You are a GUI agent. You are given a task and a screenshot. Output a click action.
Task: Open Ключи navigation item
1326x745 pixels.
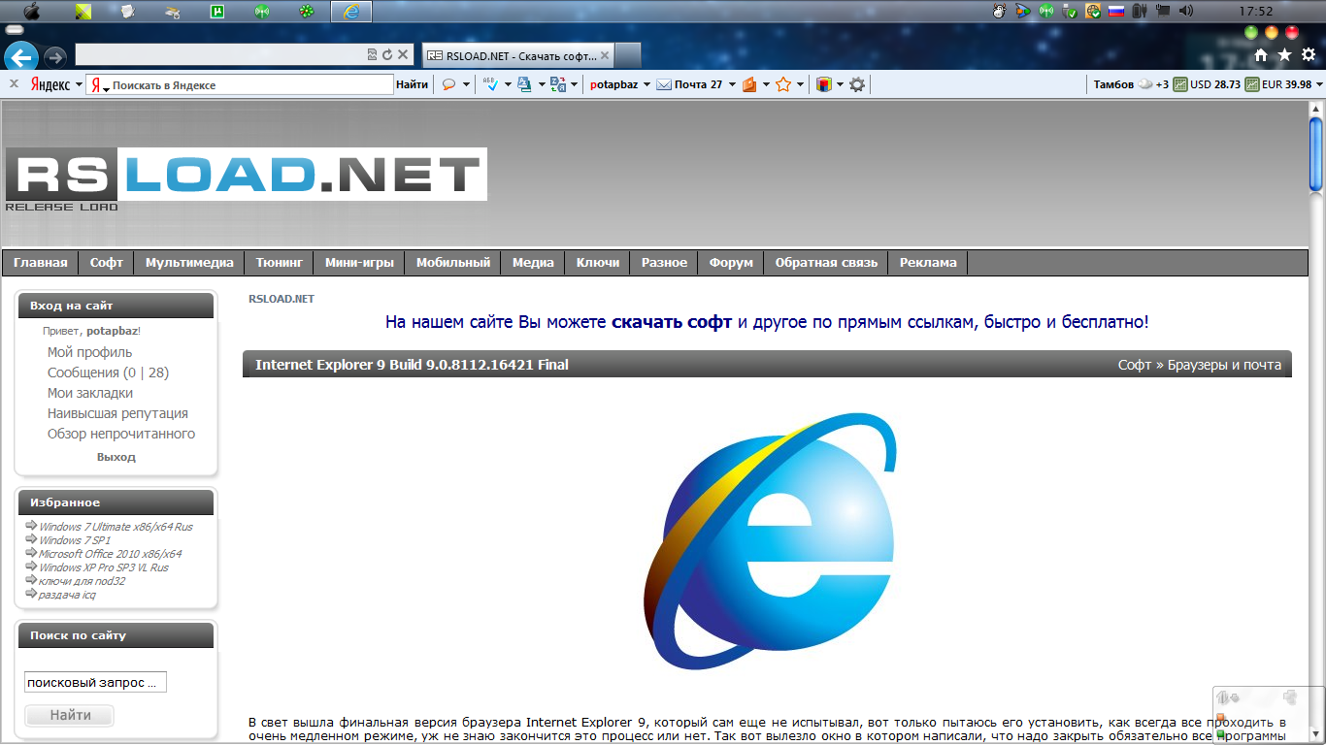pos(598,263)
